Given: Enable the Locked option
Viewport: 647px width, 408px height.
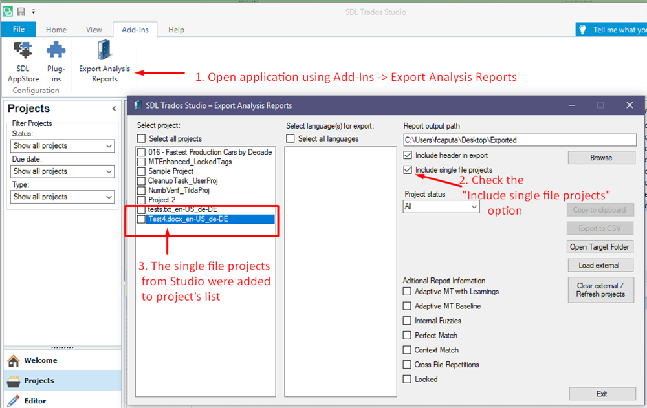Looking at the screenshot, I should pyautogui.click(x=407, y=379).
